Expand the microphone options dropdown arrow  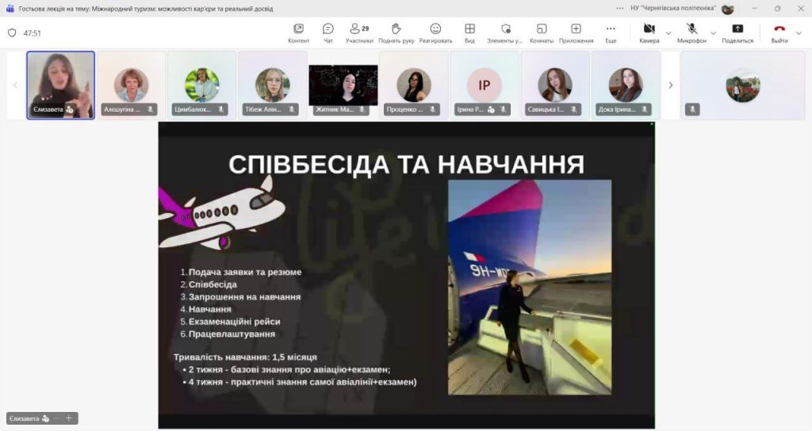coord(713,33)
